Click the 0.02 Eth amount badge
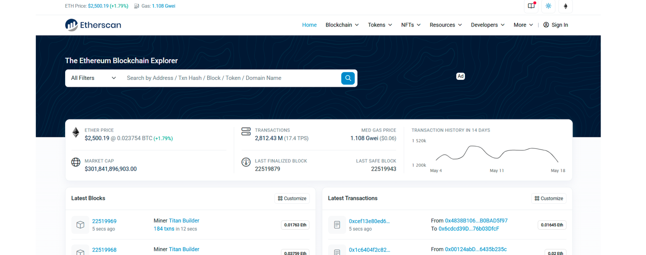646x255 pixels. [x=556, y=252]
